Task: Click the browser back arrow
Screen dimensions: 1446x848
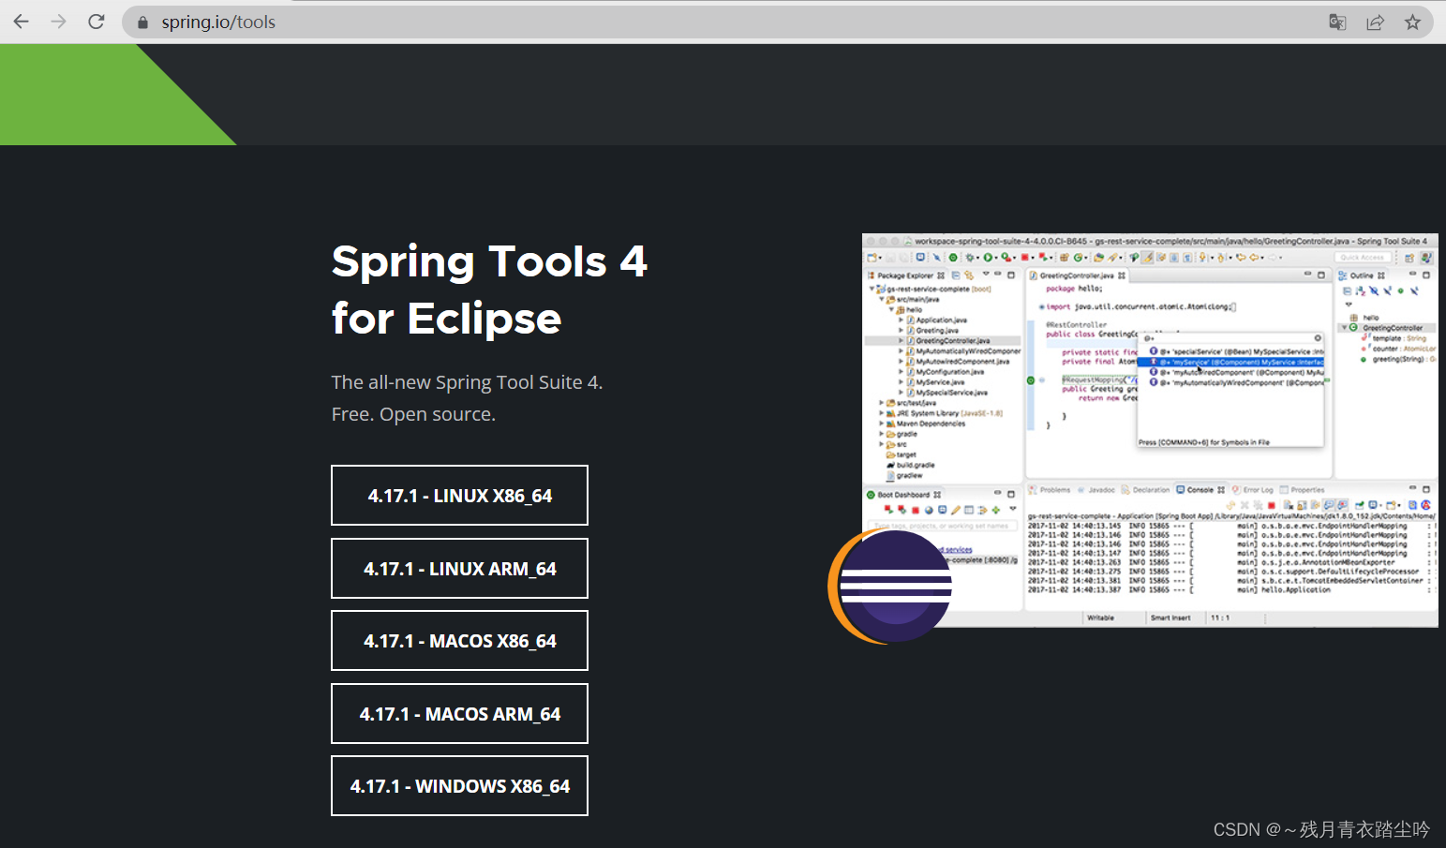Action: 21,22
